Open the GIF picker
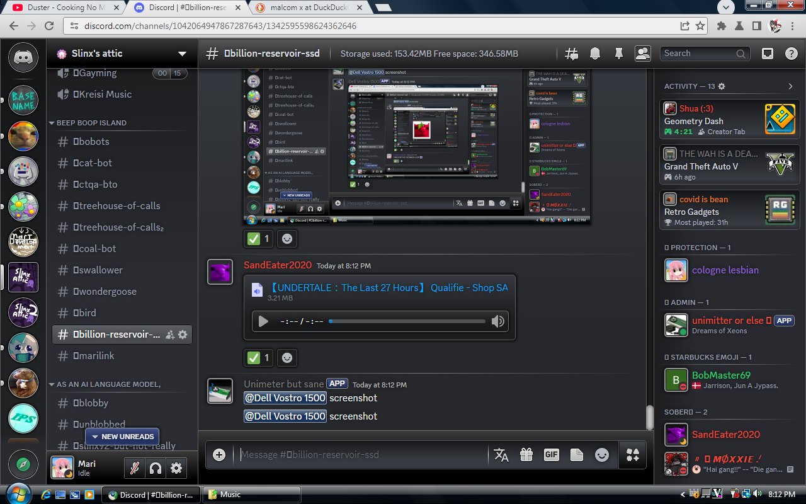806x504 pixels. click(x=551, y=455)
